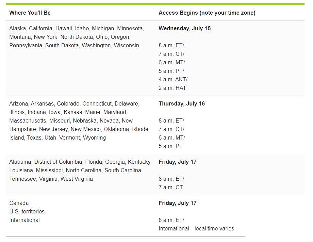Click "Friday, July 17" in the Alabama row
This screenshot has width=313, height=242.
(178, 162)
